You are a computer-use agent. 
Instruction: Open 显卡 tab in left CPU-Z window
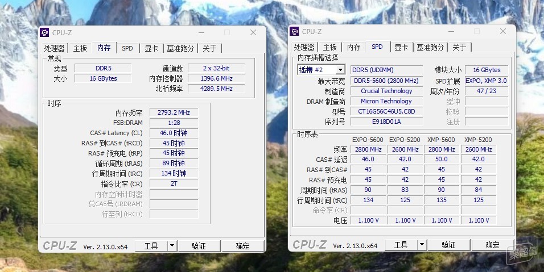151,48
